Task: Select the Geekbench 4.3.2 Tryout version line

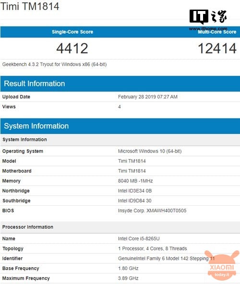Action: pyautogui.click(x=54, y=64)
